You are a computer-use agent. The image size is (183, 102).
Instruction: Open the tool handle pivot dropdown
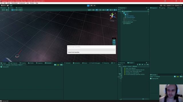pyautogui.click(x=3, y=10)
